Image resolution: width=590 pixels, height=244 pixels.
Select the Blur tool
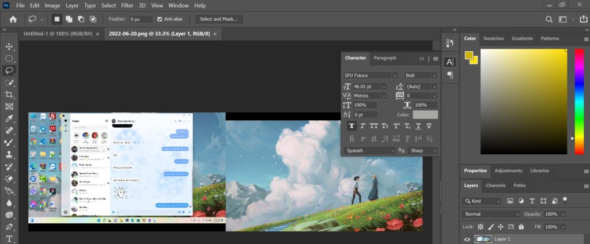click(9, 203)
